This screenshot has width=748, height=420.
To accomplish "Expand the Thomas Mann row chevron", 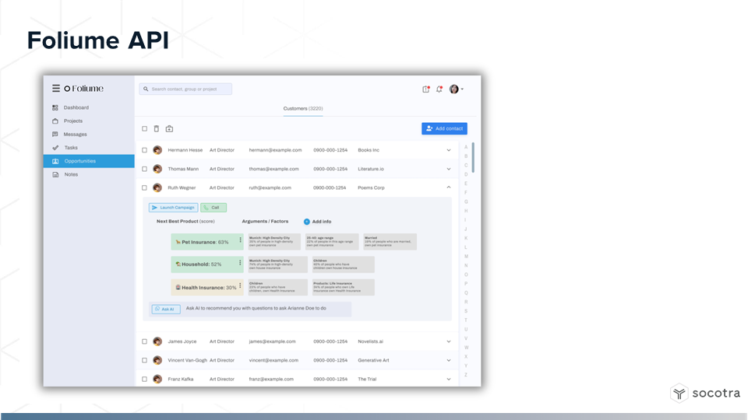I will (x=449, y=169).
